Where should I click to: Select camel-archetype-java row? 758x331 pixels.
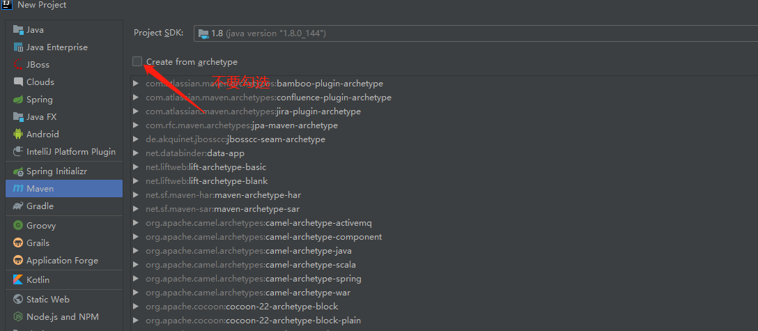click(444, 252)
